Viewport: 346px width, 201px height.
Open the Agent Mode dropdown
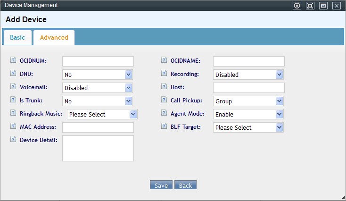[x=248, y=114]
